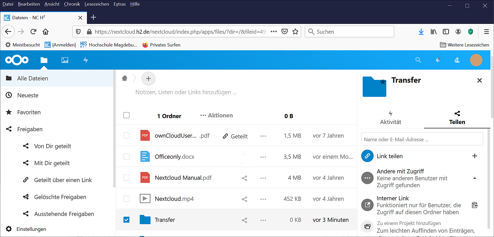The width and height of the screenshot is (494, 237).
Task: Click the Name oder E-Mail-Adresse field
Action: click(422, 139)
